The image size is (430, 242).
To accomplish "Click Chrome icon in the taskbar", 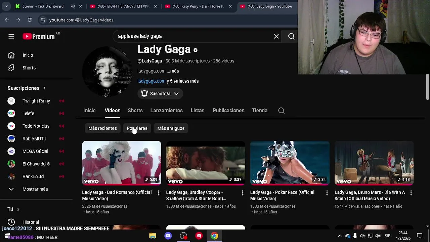I will (x=214, y=236).
